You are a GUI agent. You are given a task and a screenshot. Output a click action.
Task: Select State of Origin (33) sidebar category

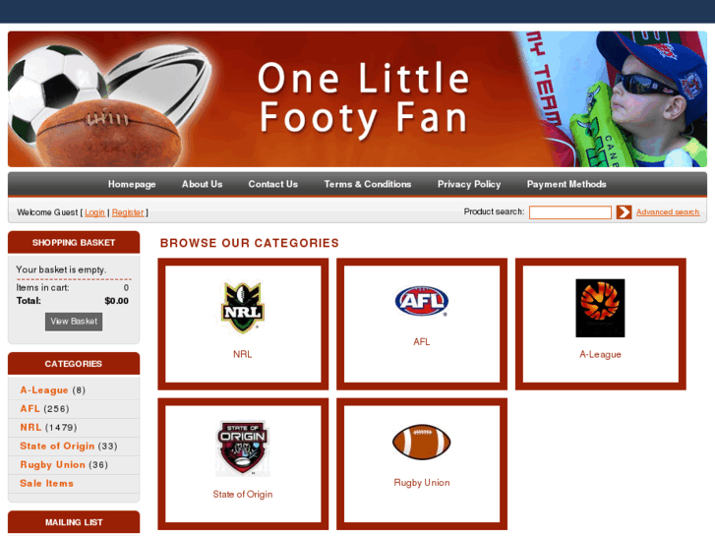click(69, 447)
